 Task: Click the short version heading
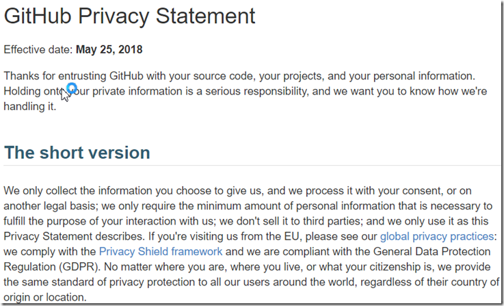(x=77, y=153)
